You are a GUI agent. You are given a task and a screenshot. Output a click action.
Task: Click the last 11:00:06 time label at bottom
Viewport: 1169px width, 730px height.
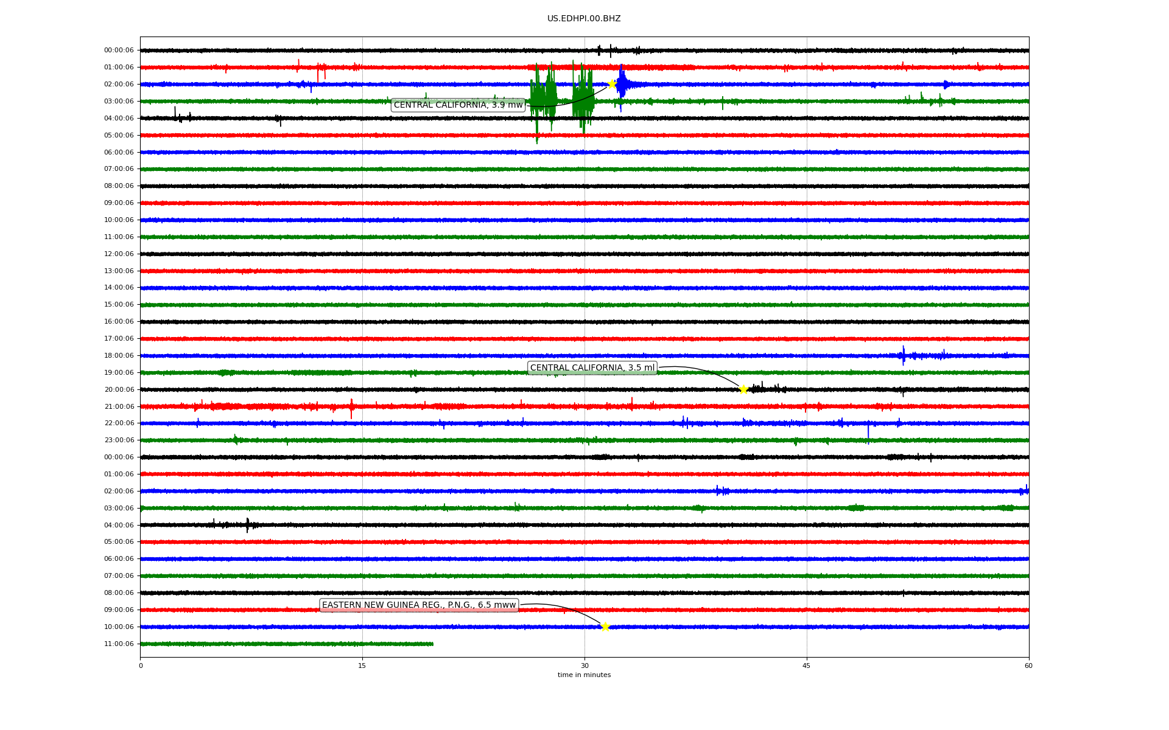click(119, 644)
